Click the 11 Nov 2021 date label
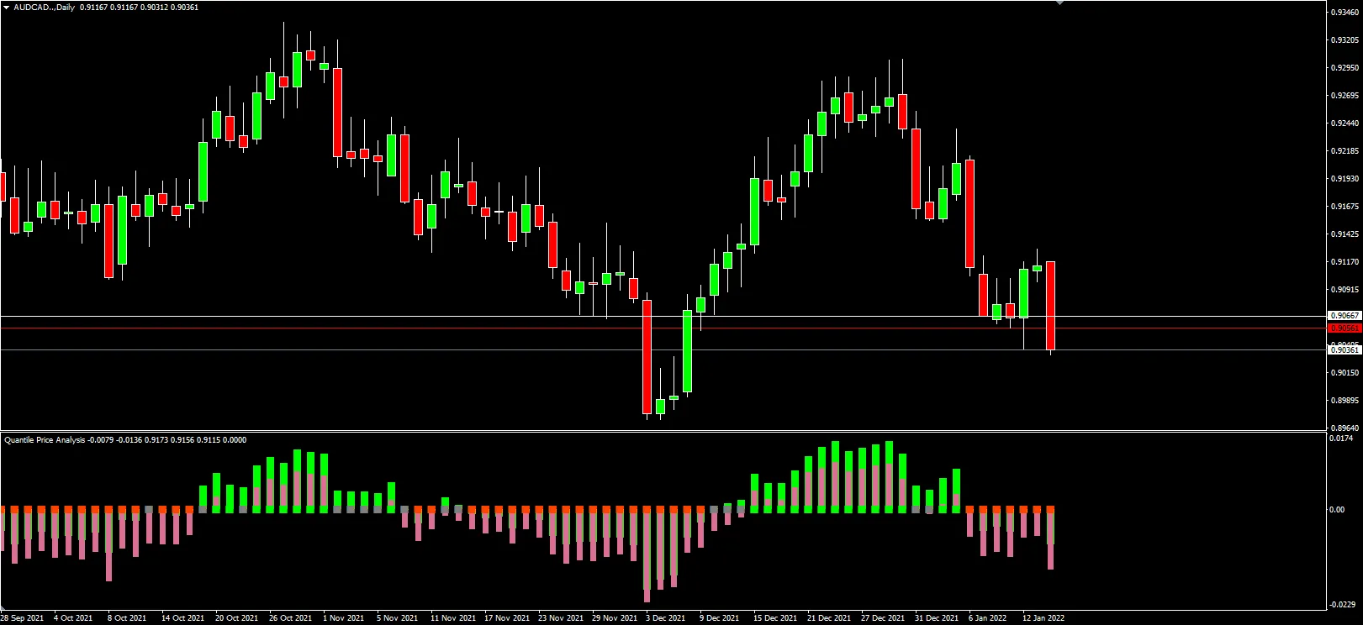The width and height of the screenshot is (1363, 625). pos(453,618)
